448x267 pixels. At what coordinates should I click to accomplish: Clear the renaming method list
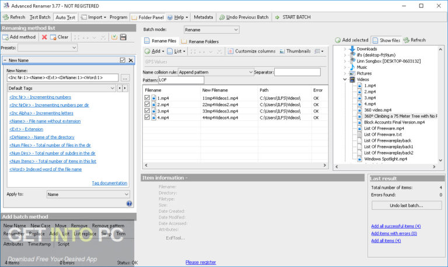(60, 37)
